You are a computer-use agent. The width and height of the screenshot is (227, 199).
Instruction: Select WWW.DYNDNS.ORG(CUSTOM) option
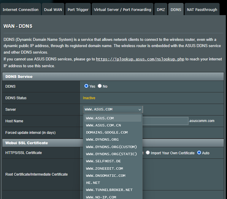(111, 147)
